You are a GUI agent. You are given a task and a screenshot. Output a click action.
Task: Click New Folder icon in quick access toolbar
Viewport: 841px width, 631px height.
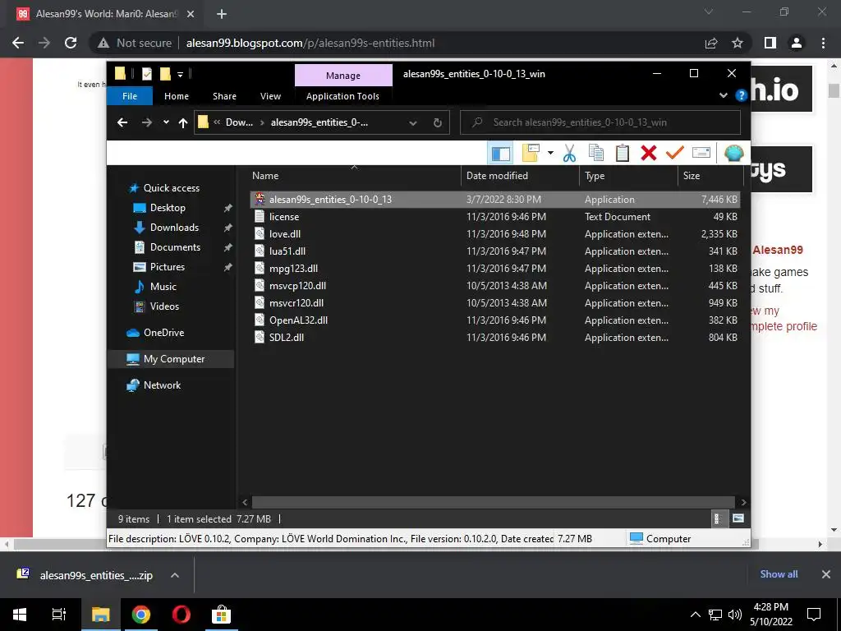click(x=165, y=73)
